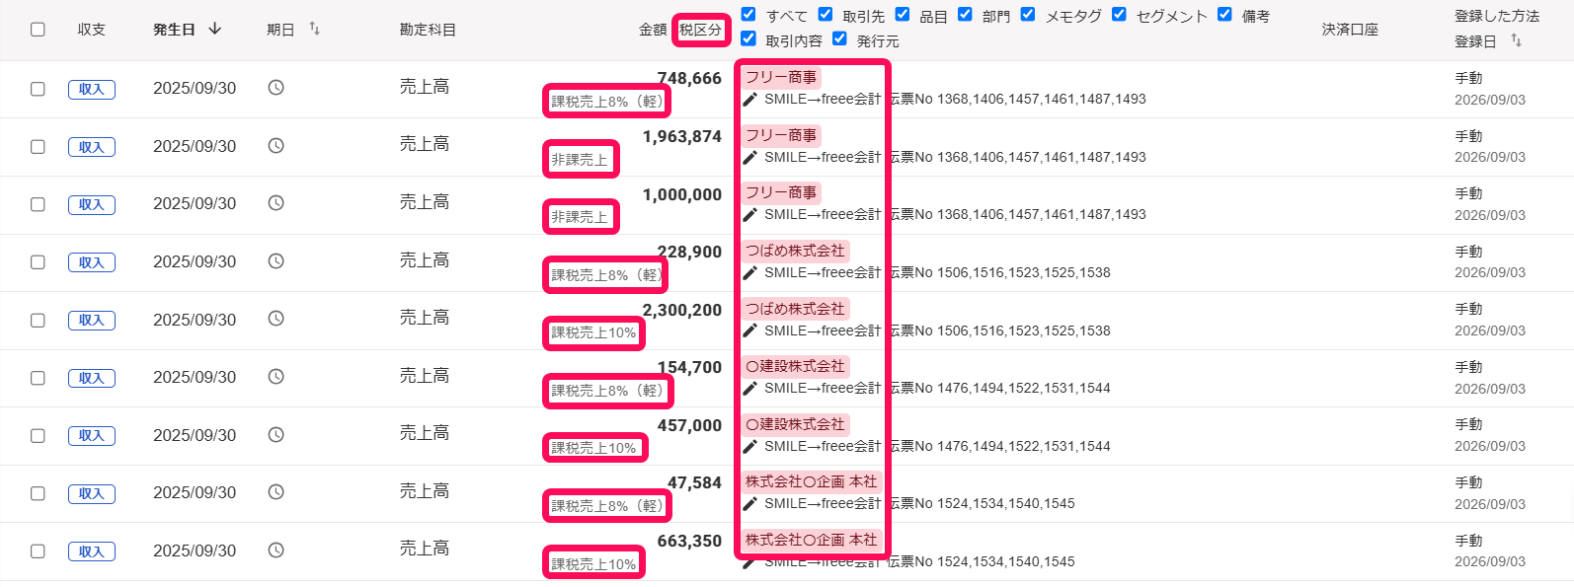Click the 収入 badge in the 47,584 row

point(92,493)
